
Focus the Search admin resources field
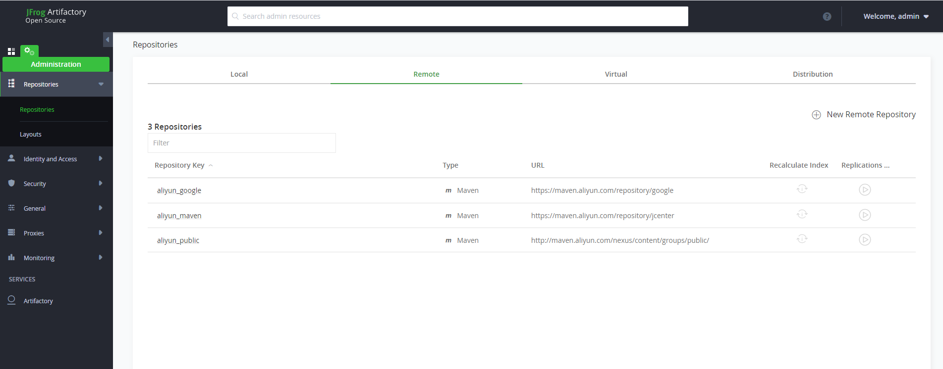point(457,16)
